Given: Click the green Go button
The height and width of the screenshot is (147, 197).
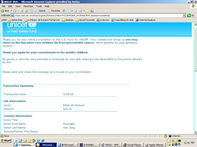Looking at the screenshot, I should click(191, 15).
